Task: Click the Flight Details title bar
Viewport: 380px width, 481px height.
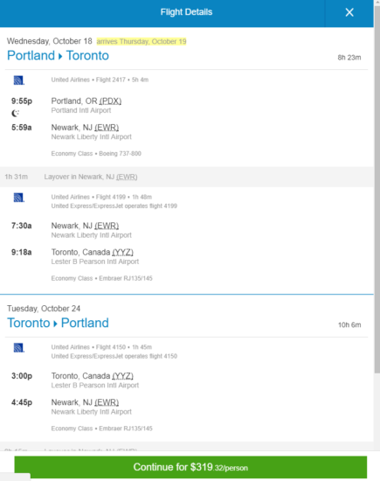Action: click(x=186, y=12)
